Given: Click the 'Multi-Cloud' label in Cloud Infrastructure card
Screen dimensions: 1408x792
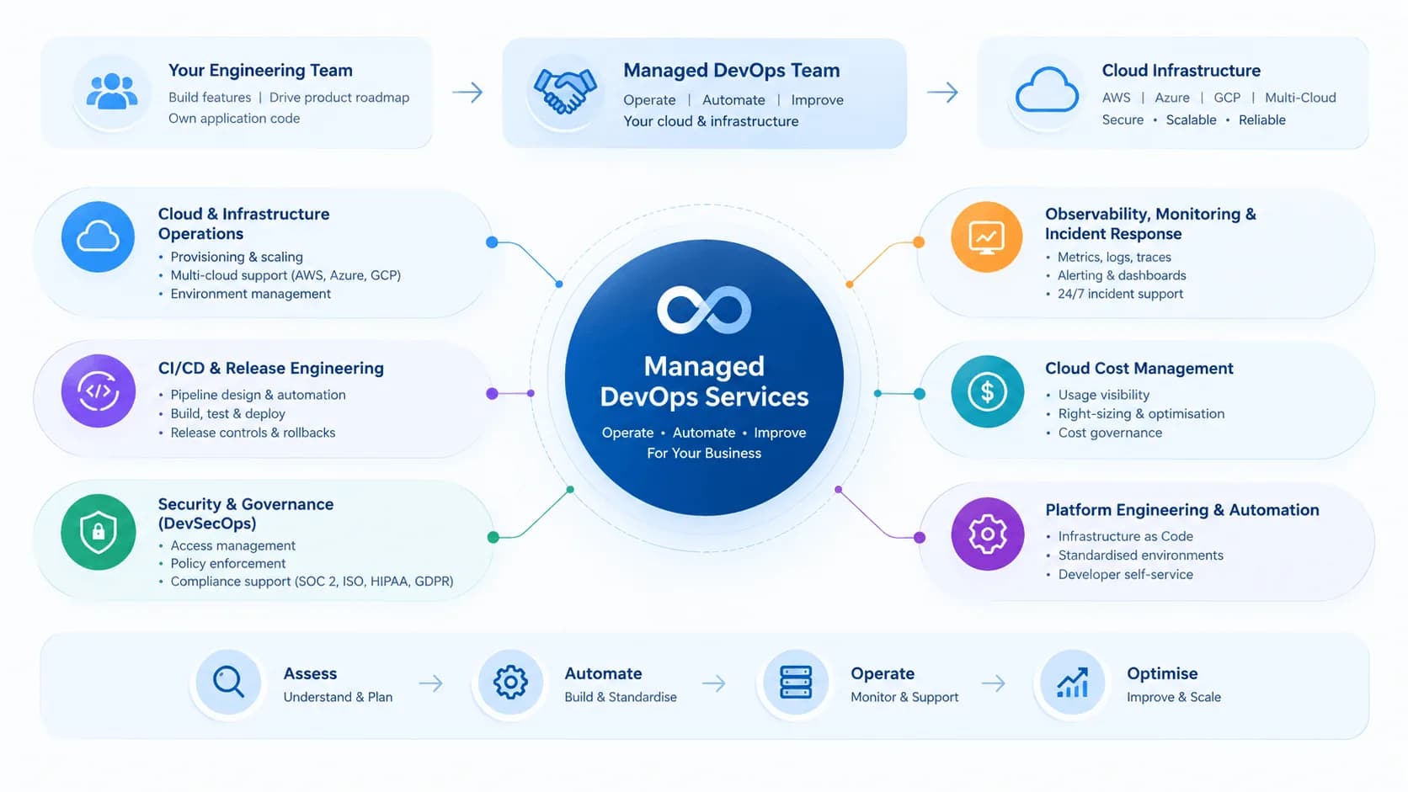Looking at the screenshot, I should pyautogui.click(x=1300, y=98).
